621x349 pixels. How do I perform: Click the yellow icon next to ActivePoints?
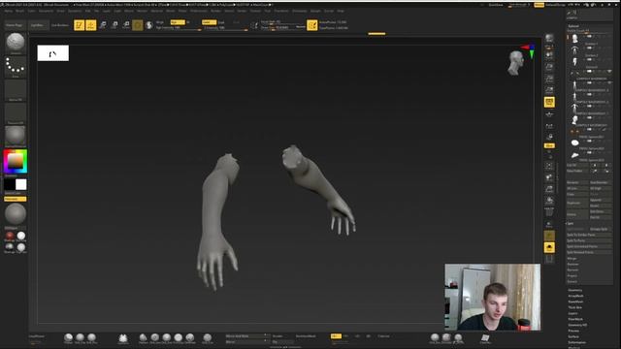tap(312, 25)
